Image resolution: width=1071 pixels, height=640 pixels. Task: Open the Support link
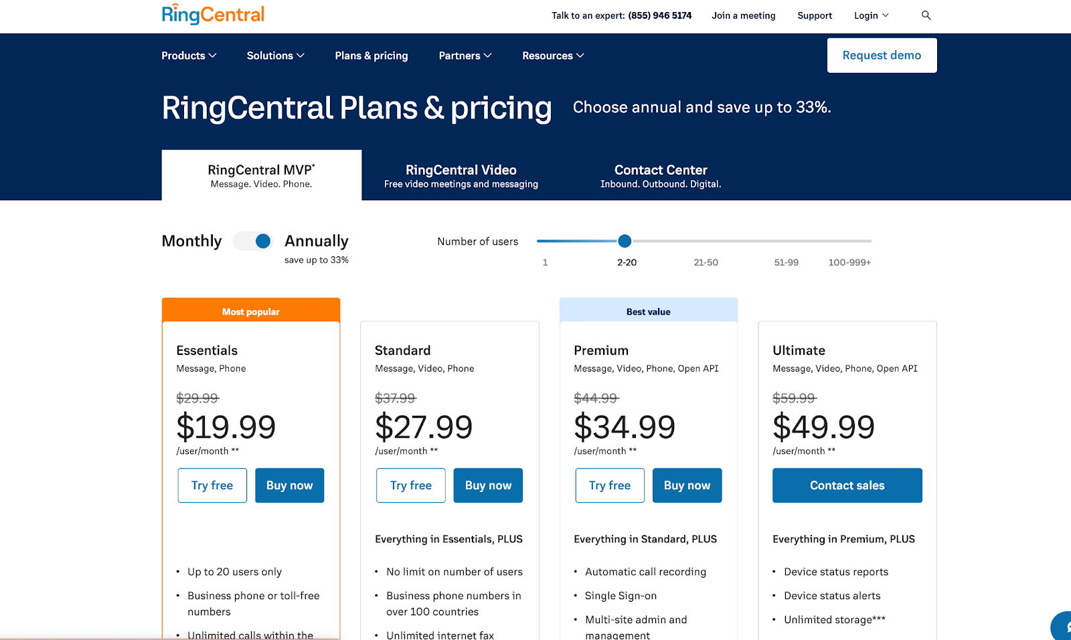pyautogui.click(x=815, y=15)
